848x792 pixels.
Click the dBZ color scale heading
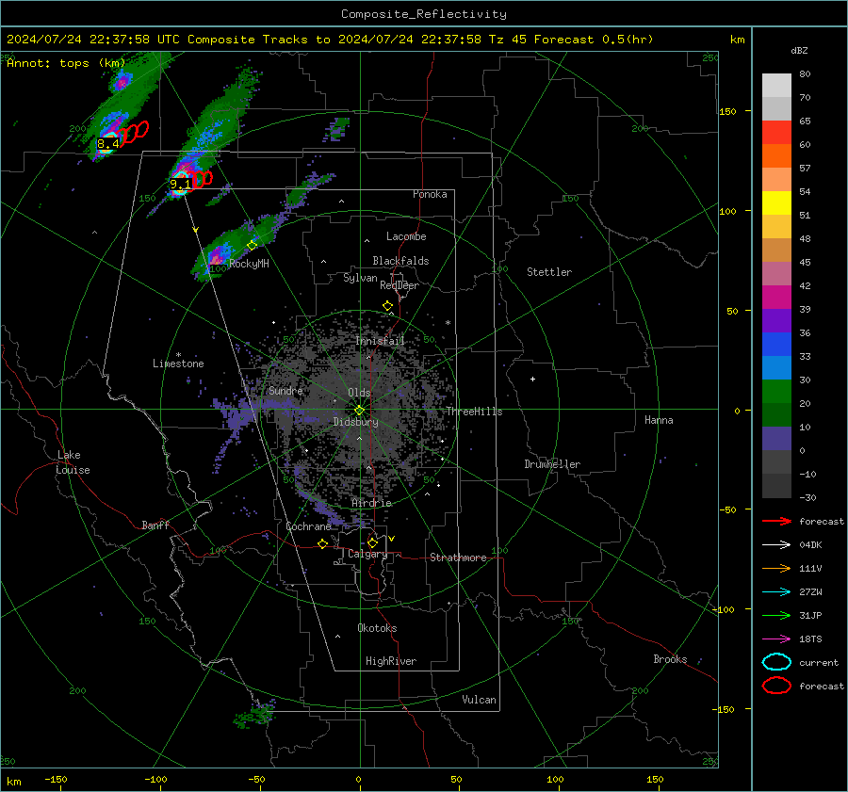[x=799, y=50]
